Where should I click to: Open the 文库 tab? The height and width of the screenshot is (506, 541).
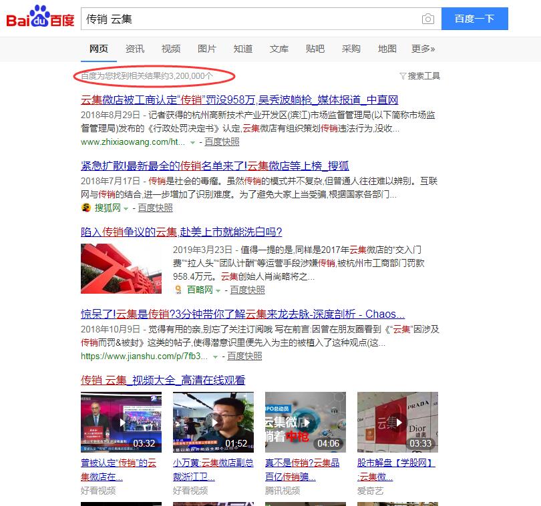[279, 49]
